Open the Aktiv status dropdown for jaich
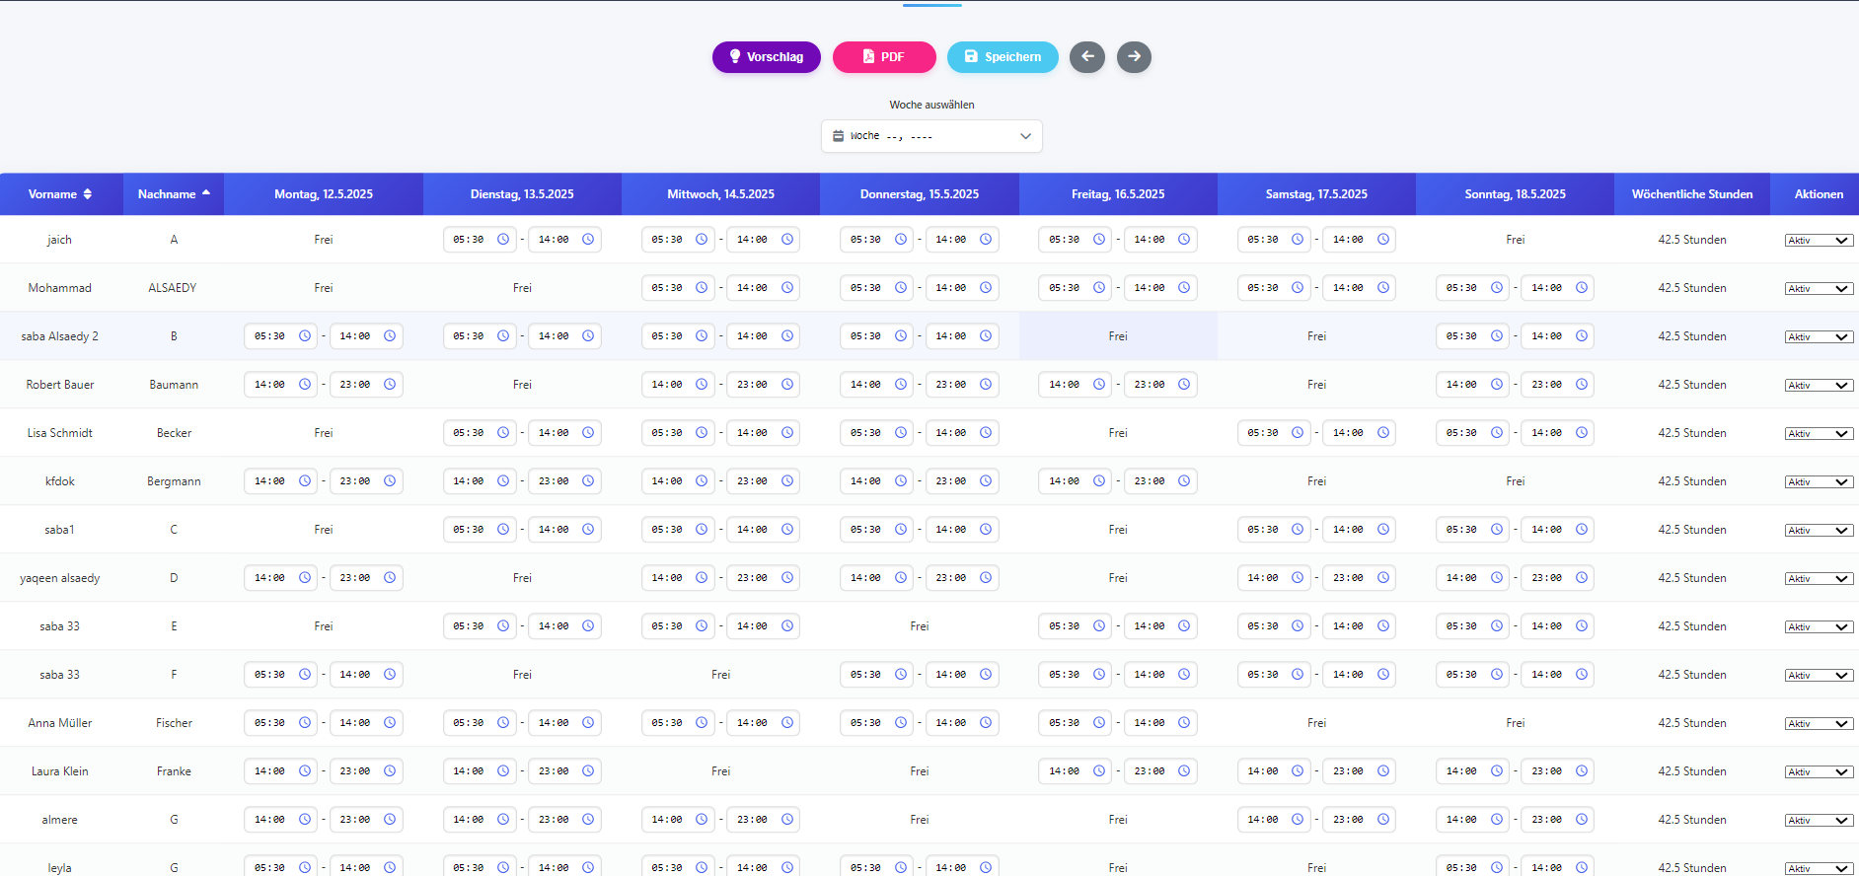Viewport: 1859px width, 876px height. click(1819, 241)
